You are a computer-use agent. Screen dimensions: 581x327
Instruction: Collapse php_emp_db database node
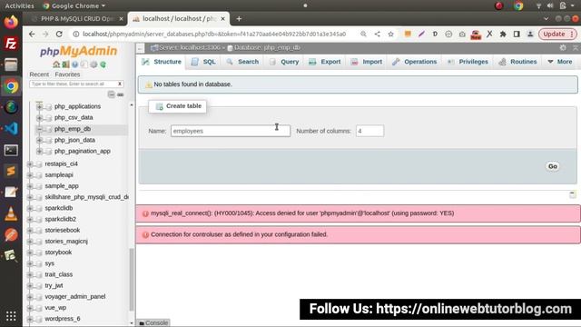(39, 129)
